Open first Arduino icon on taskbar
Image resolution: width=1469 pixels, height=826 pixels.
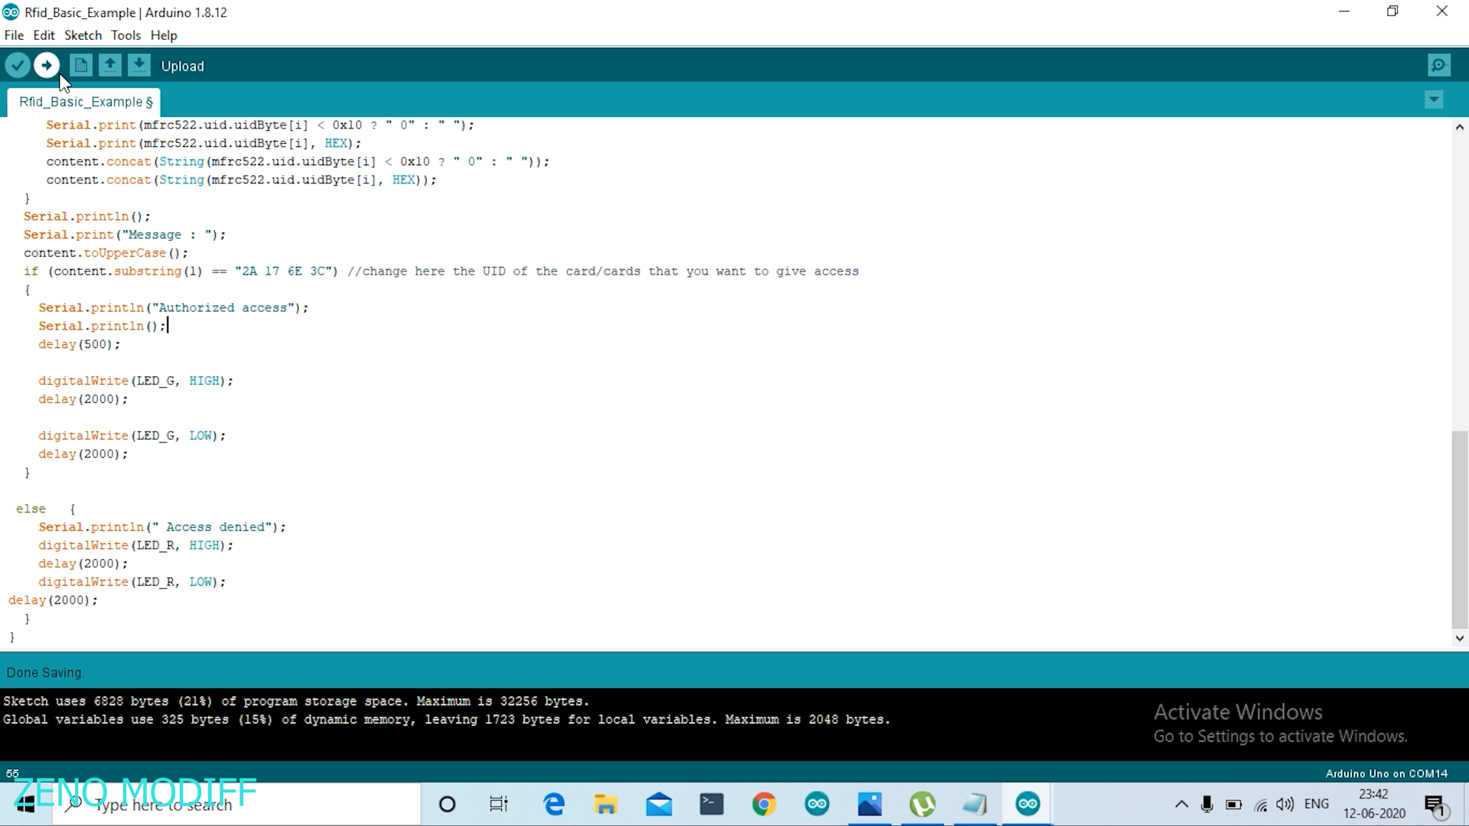817,805
